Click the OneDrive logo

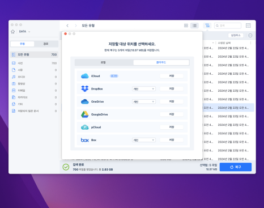pyautogui.click(x=85, y=101)
